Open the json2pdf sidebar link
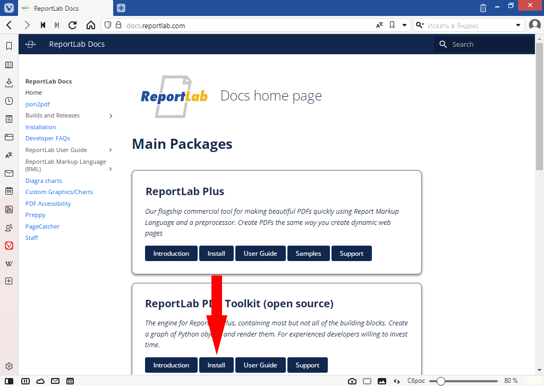 click(38, 104)
